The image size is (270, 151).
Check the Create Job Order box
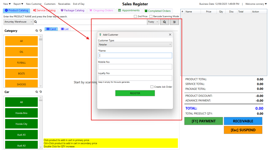(x=152, y=87)
